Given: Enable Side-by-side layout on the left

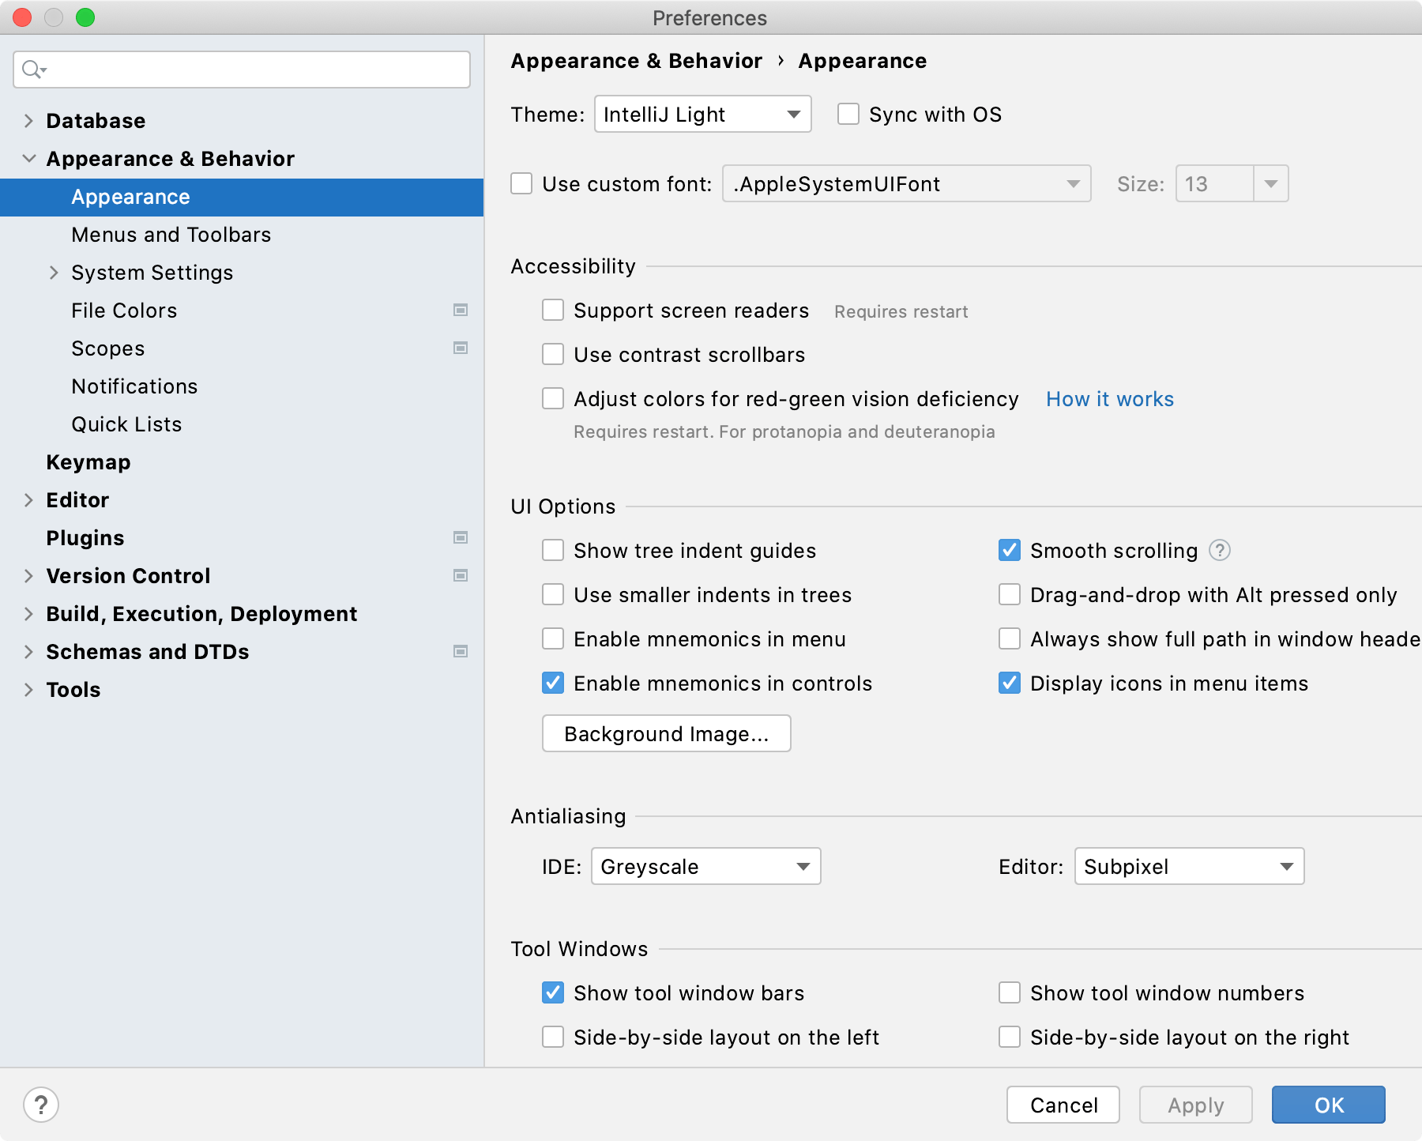Looking at the screenshot, I should coord(553,1037).
